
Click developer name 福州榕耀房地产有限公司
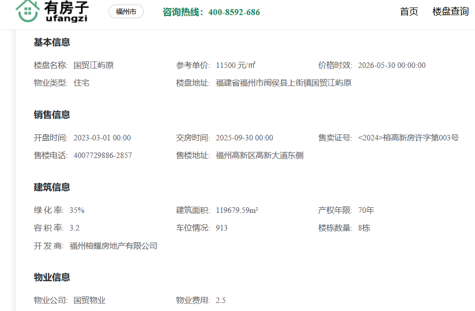click(113, 246)
